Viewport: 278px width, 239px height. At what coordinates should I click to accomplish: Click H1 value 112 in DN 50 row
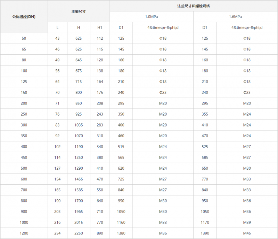click(100, 38)
